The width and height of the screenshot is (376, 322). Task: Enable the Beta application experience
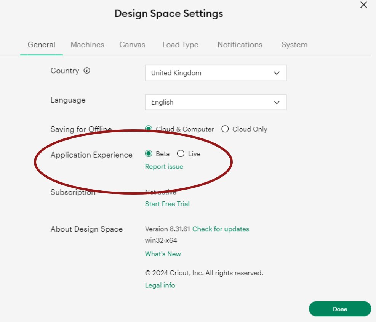[149, 154]
